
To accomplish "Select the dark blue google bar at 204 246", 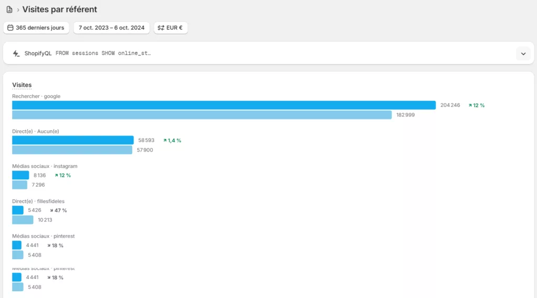I will (x=224, y=105).
